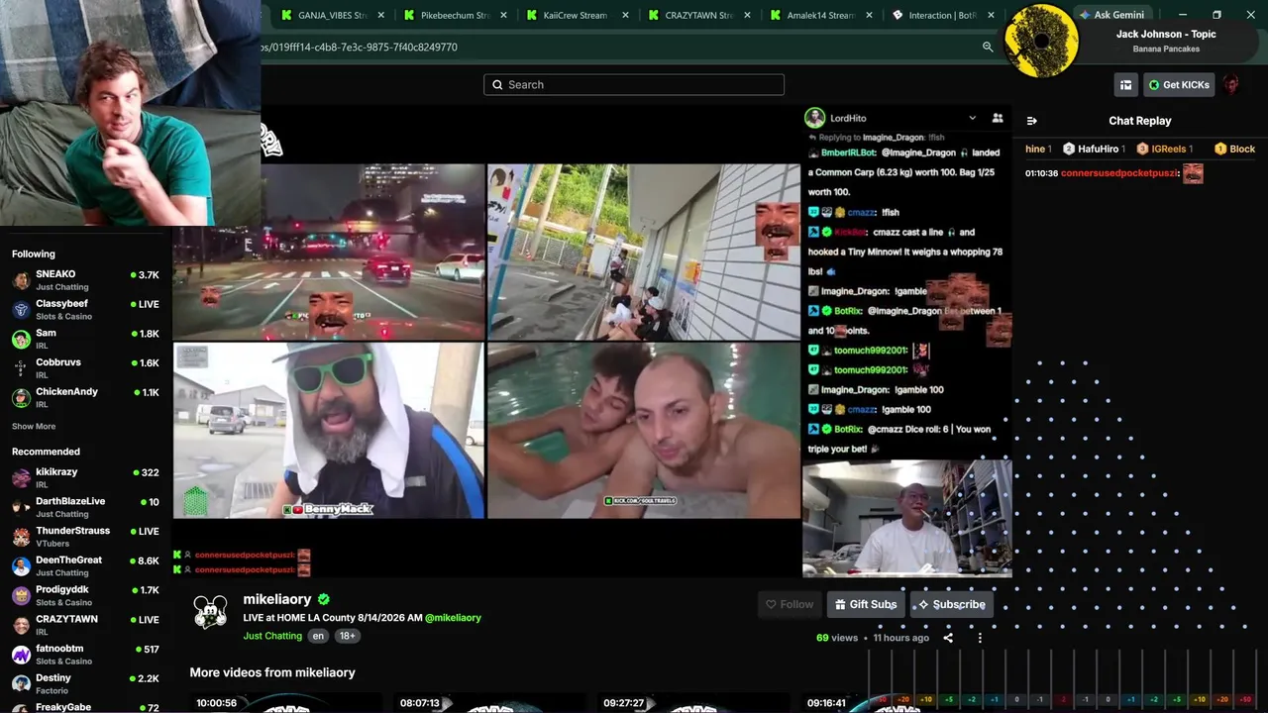Close the CRAZYTAWN Stream tab
The height and width of the screenshot is (713, 1268).
(748, 15)
